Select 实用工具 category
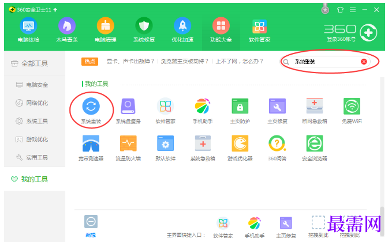 tap(32, 157)
